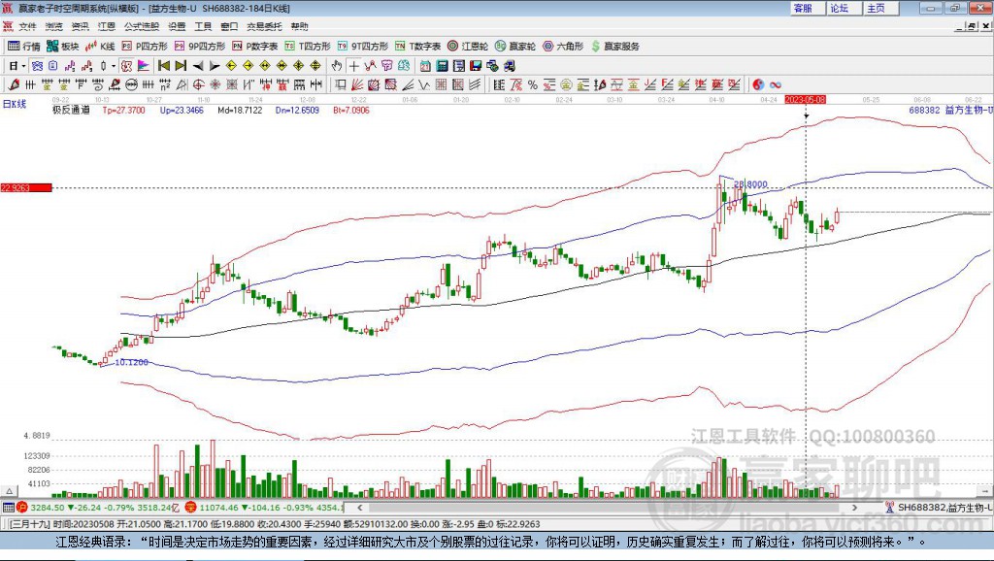Click the red floppy save icon

pyautogui.click(x=476, y=65)
